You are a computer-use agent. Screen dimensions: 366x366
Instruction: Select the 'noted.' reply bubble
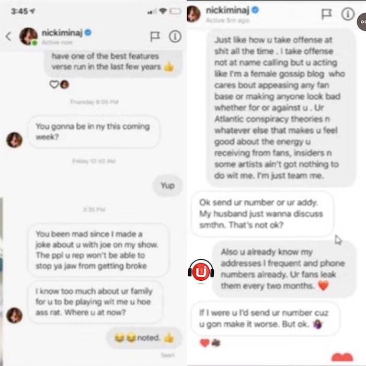[144, 338]
